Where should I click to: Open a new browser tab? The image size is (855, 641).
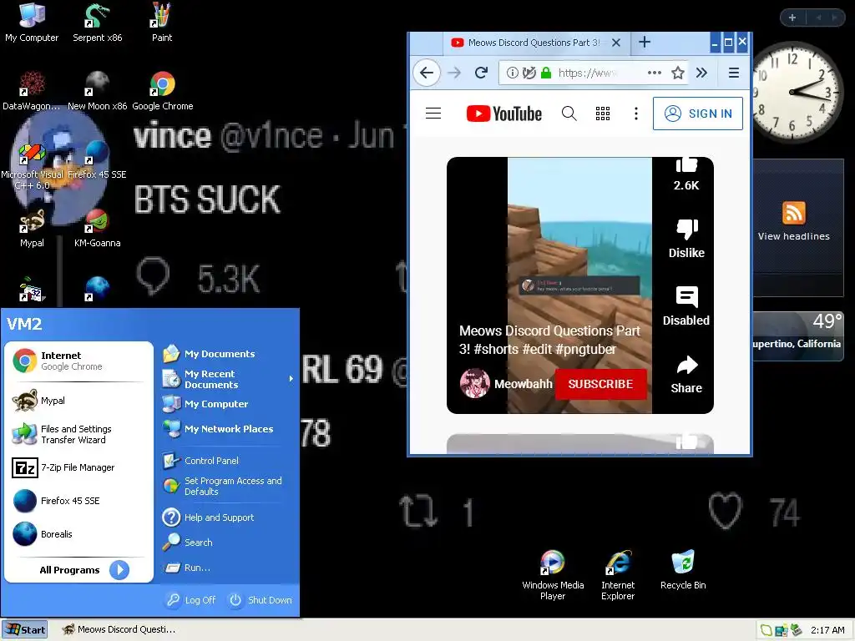coord(645,42)
